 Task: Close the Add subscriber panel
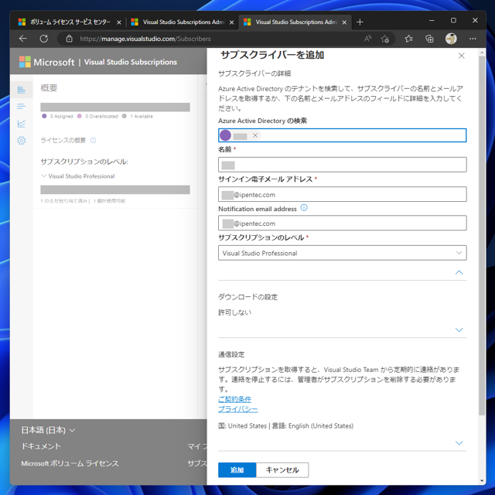click(x=461, y=56)
